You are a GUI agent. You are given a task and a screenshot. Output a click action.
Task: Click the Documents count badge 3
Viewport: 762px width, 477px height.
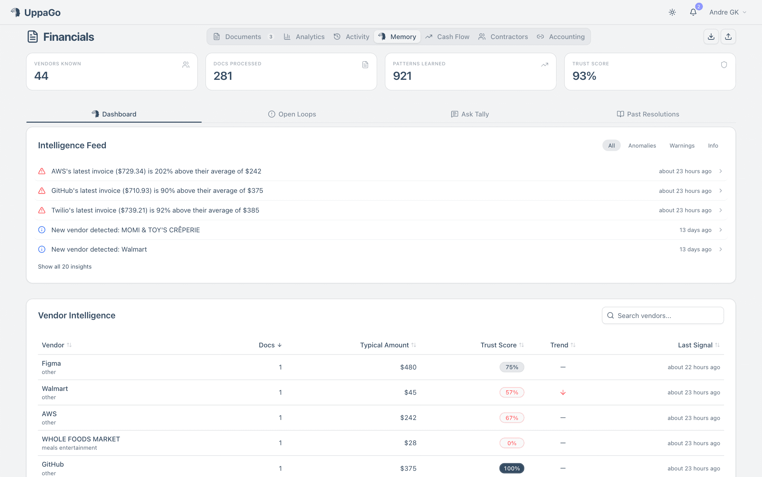click(271, 37)
